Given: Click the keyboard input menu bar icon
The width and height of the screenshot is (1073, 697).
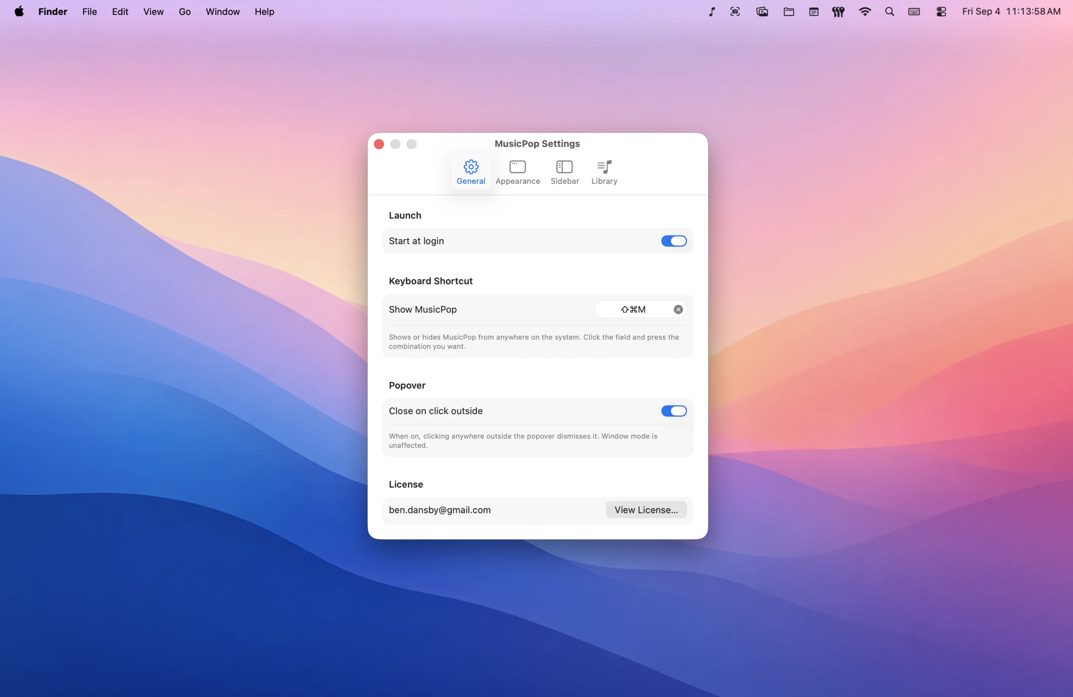Looking at the screenshot, I should coord(914,12).
